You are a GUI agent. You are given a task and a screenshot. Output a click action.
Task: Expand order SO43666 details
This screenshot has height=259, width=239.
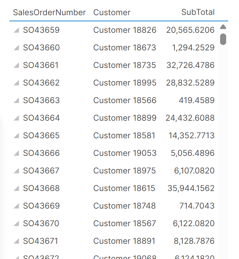point(16,154)
